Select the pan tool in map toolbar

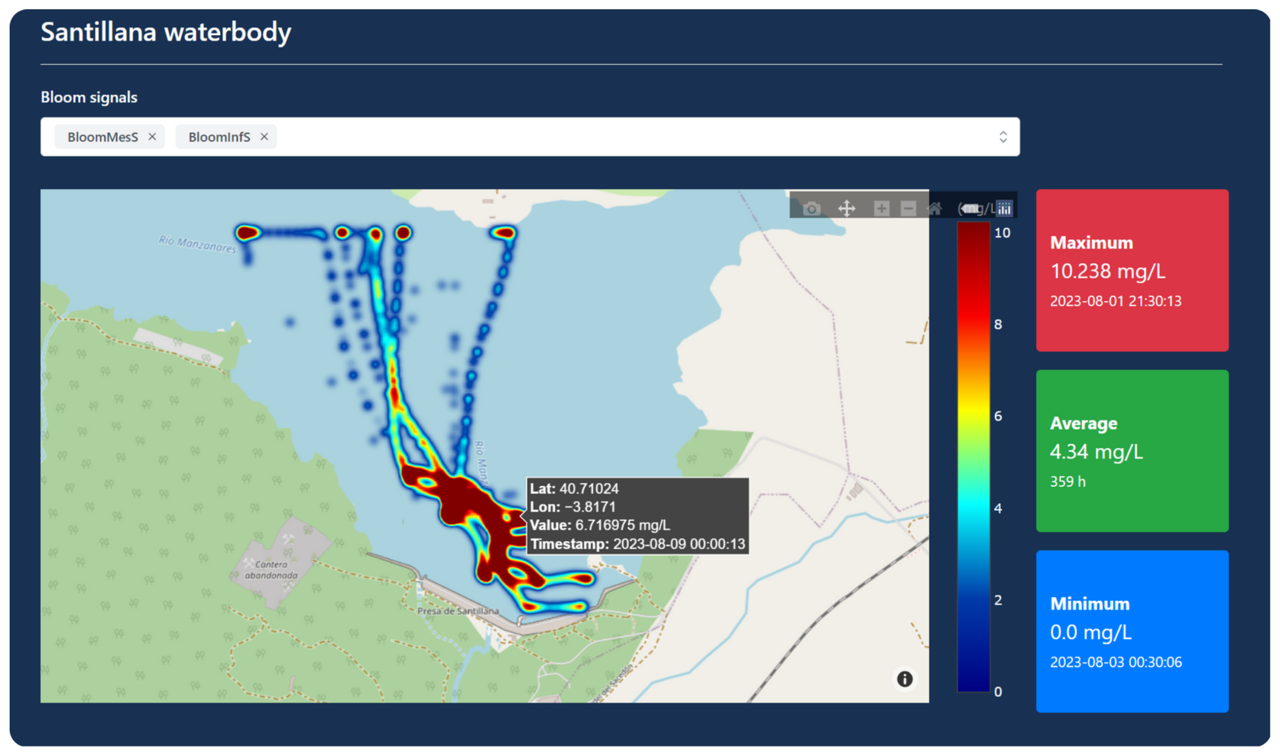[846, 209]
